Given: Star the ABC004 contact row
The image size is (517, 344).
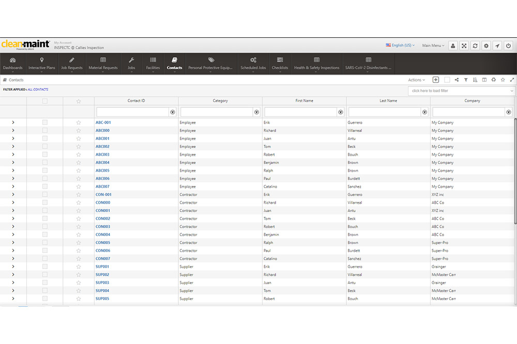Looking at the screenshot, I should tap(79, 162).
